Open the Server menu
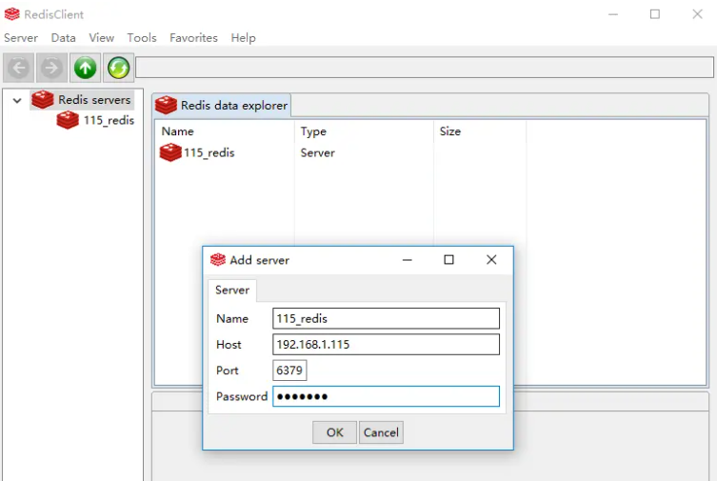Screen dimensions: 717x481 click(x=21, y=38)
